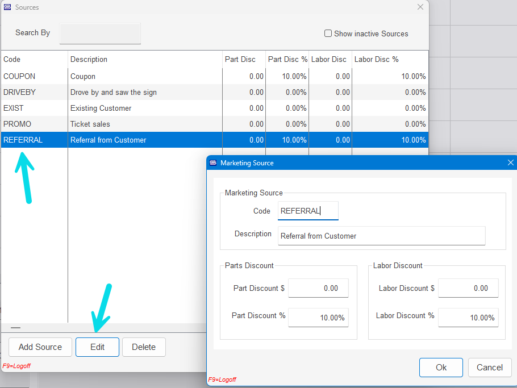Click the Sources window title icon

coord(7,7)
